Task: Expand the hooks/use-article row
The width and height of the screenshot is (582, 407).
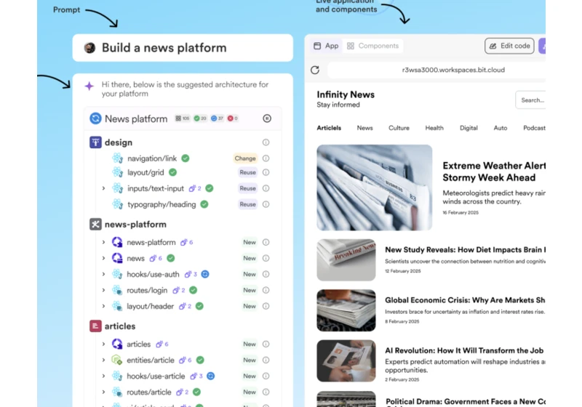Action: pos(103,376)
